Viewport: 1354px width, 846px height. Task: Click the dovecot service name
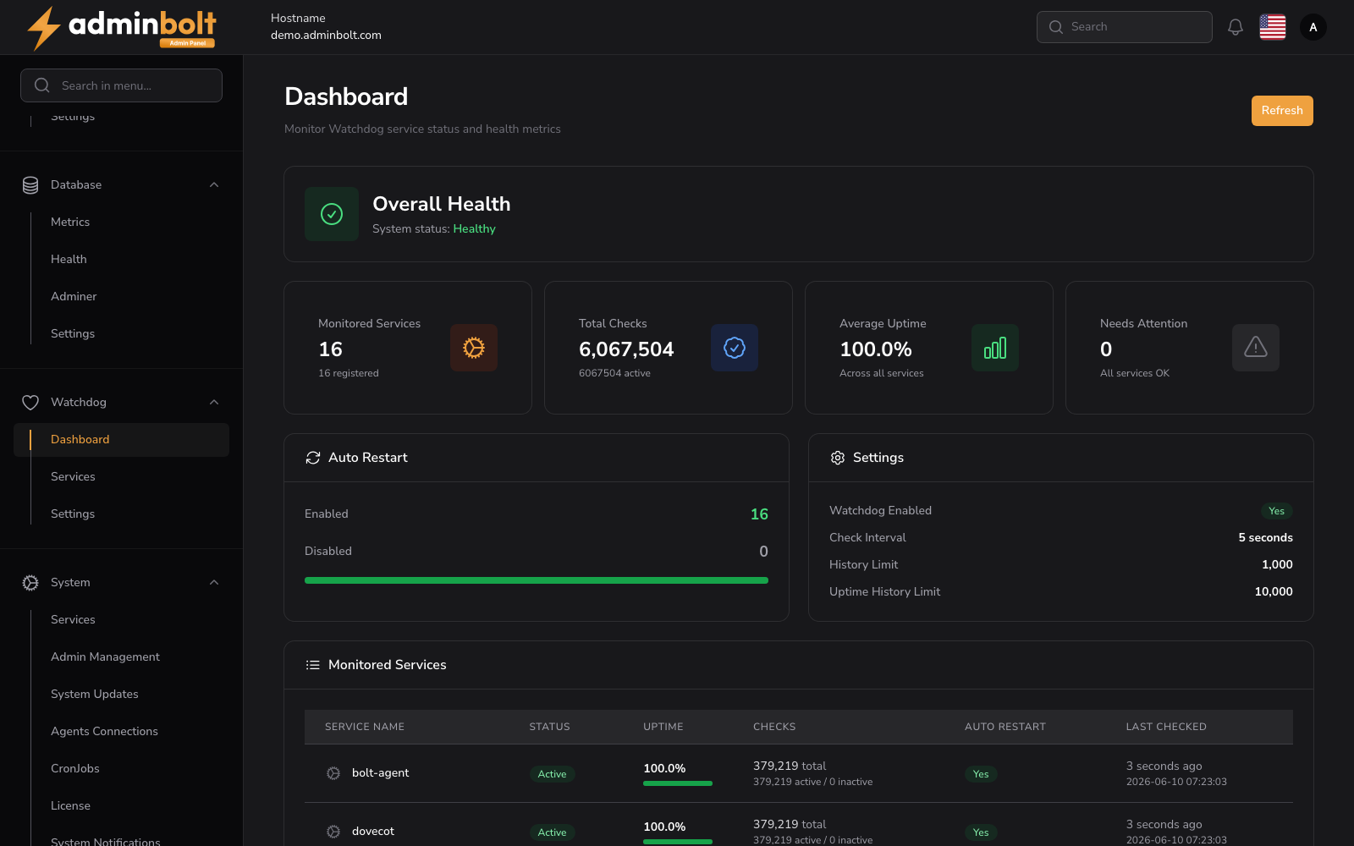point(373,832)
